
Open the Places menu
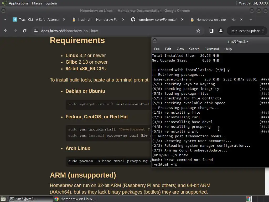(37, 3)
